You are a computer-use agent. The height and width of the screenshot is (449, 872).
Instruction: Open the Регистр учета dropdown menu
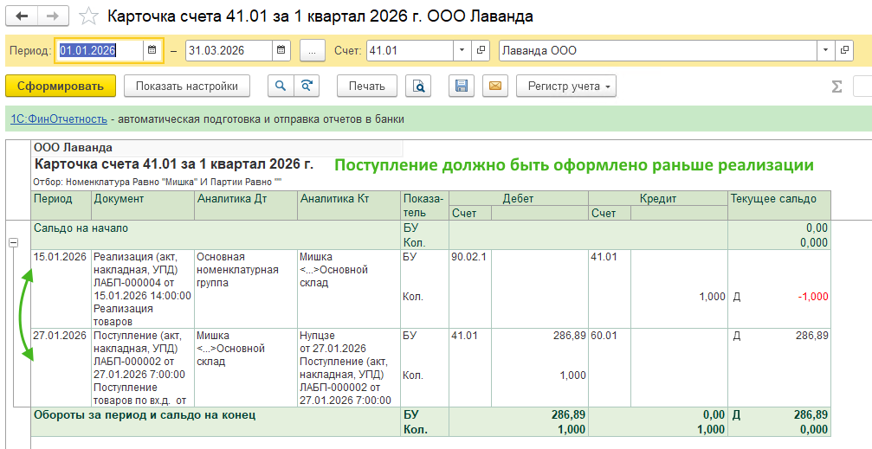(566, 86)
